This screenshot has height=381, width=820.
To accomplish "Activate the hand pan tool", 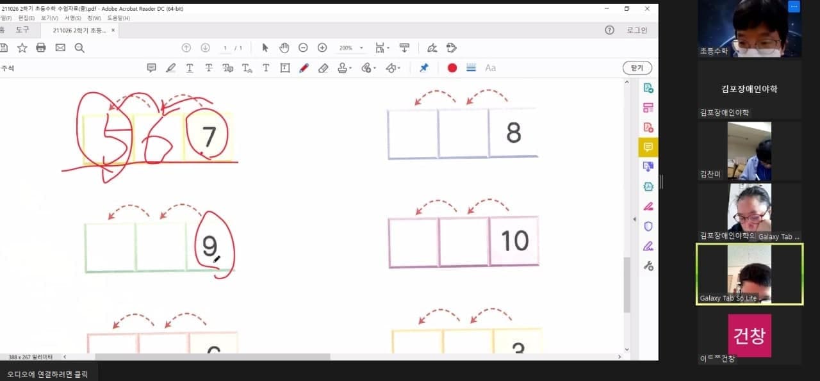I will pos(284,48).
